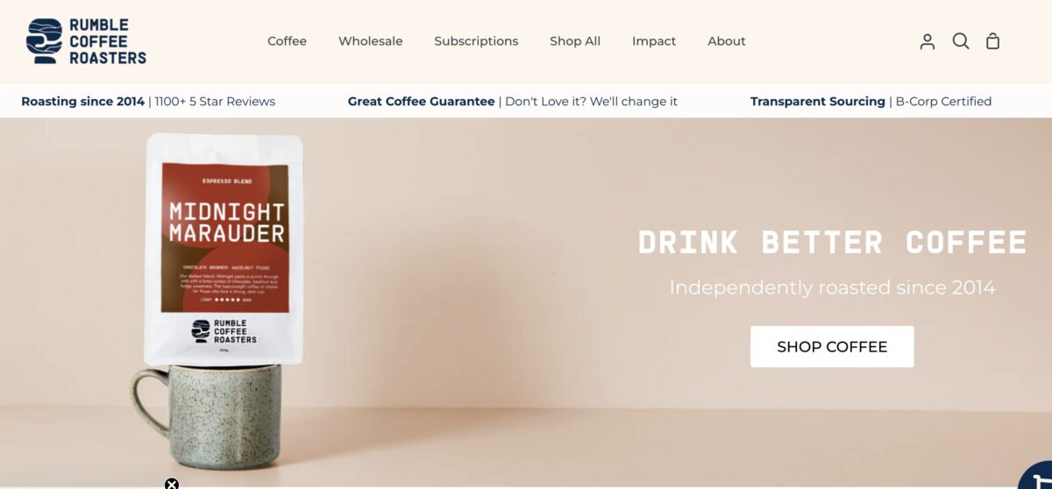Click the Rumble Coffee Roasters header logo
Screen dimensions: 1052x489
(x=86, y=41)
